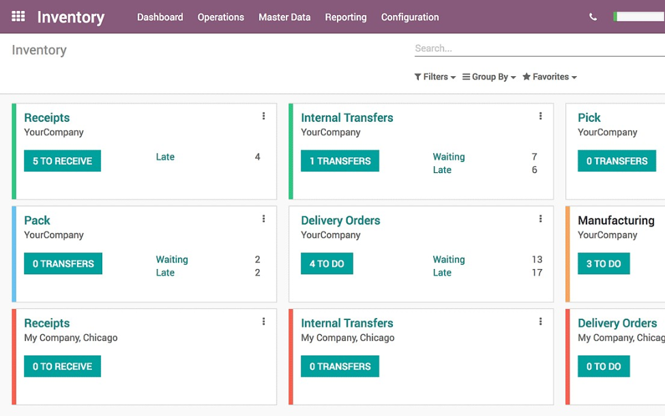Click Late link on Delivery Orders card
Screen dimensions: 665x416
tap(442, 273)
